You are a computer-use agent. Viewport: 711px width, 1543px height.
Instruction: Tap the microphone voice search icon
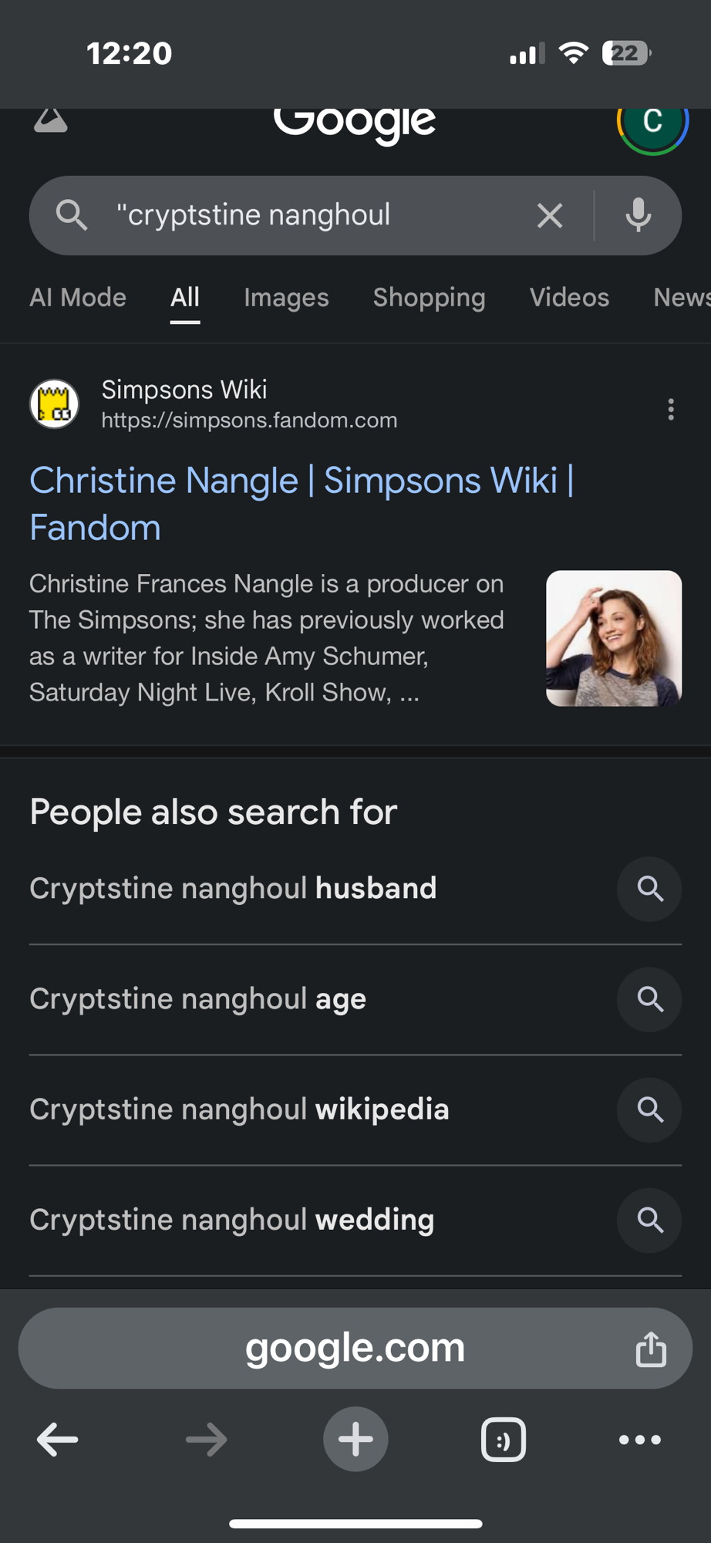pos(638,215)
